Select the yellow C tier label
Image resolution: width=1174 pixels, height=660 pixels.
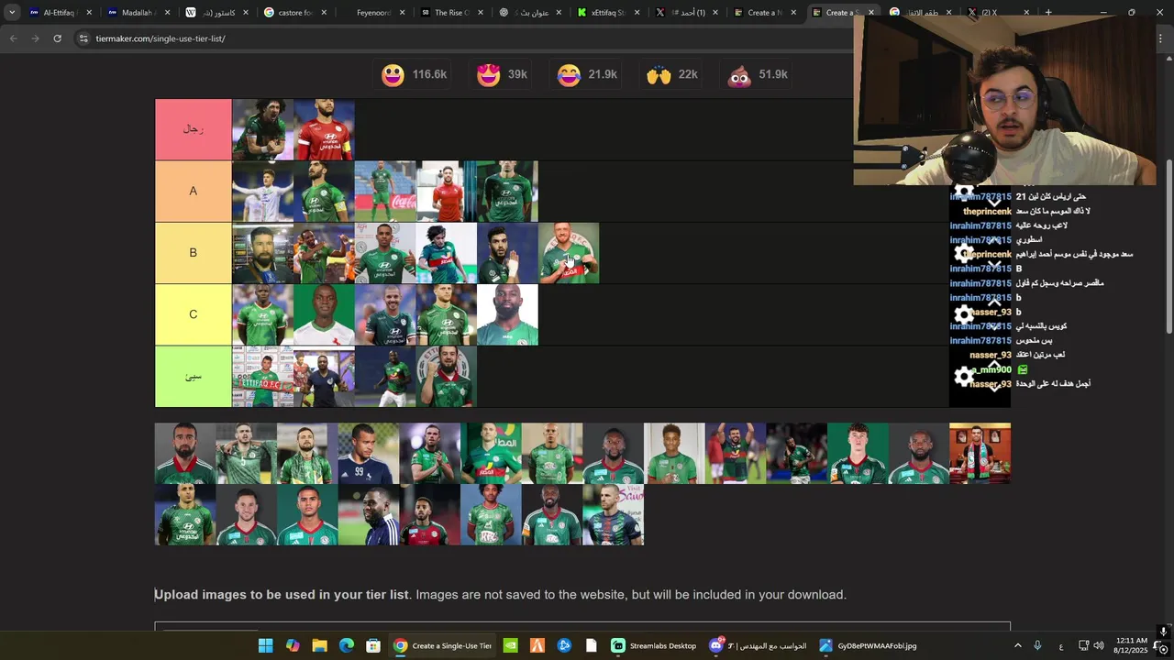click(x=193, y=314)
